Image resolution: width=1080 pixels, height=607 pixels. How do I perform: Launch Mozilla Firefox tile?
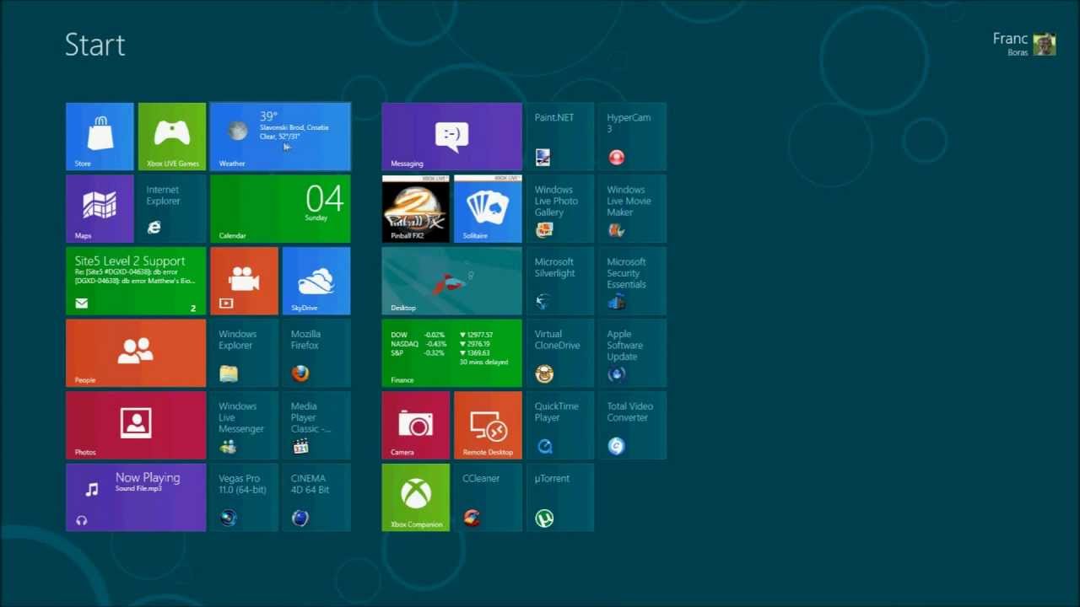pos(316,353)
